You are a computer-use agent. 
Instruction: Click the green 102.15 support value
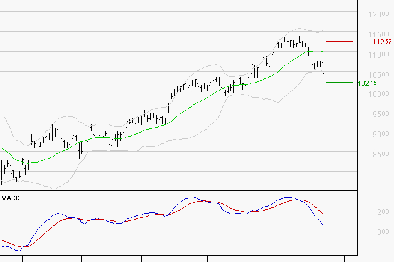(x=367, y=83)
